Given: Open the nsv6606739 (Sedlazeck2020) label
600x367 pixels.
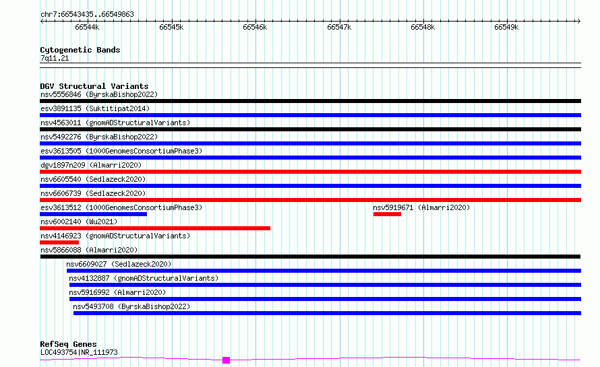Looking at the screenshot, I should pyautogui.click(x=93, y=193).
